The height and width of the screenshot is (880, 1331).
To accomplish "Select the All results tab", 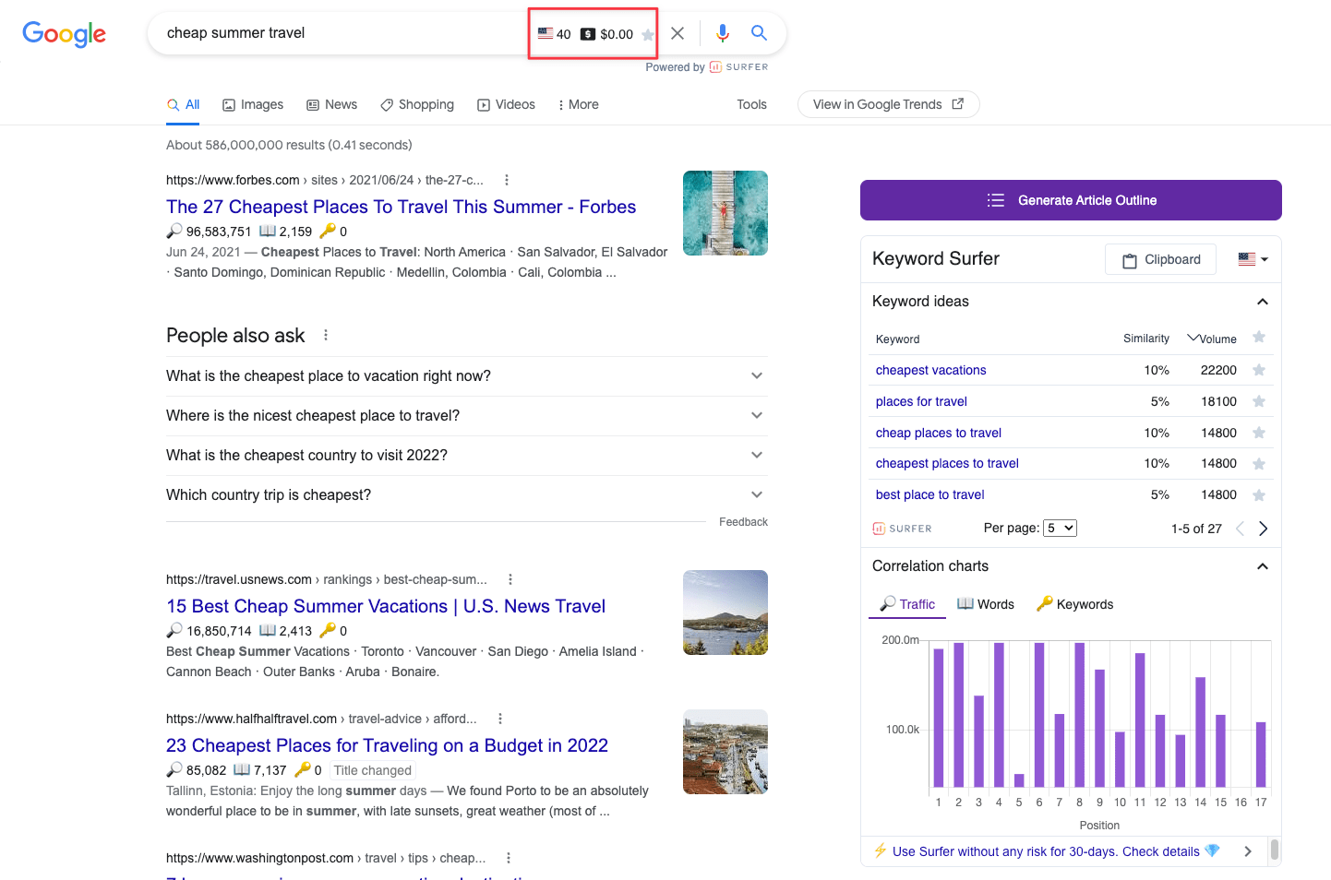I will pyautogui.click(x=184, y=104).
